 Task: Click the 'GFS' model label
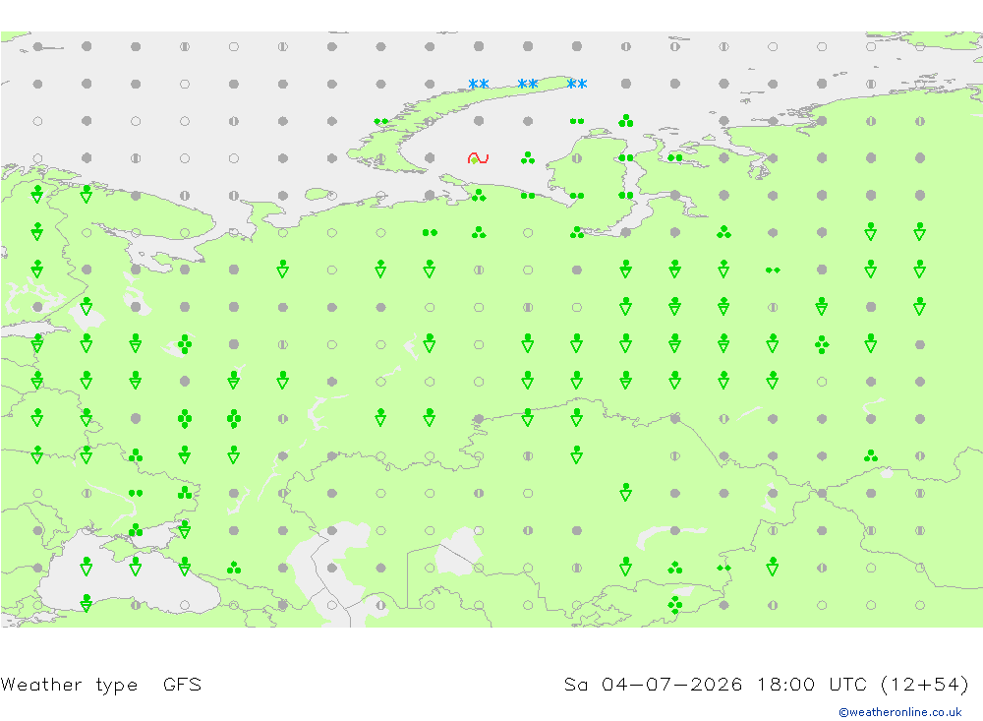click(183, 684)
